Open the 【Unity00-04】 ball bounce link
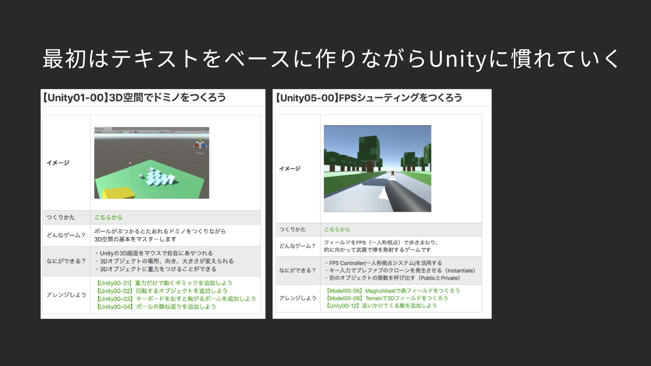The image size is (651, 366). click(156, 307)
